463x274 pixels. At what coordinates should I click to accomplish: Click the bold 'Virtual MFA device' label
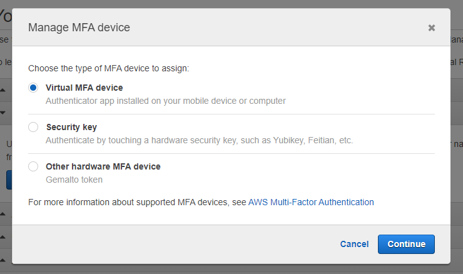[84, 88]
